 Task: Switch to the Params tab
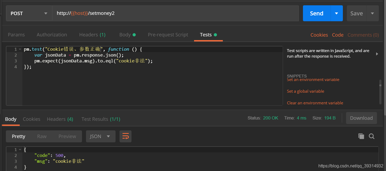[x=16, y=35]
